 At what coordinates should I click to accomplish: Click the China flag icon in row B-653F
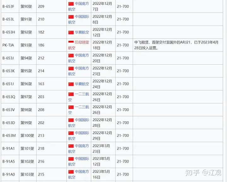tap(71, 4)
